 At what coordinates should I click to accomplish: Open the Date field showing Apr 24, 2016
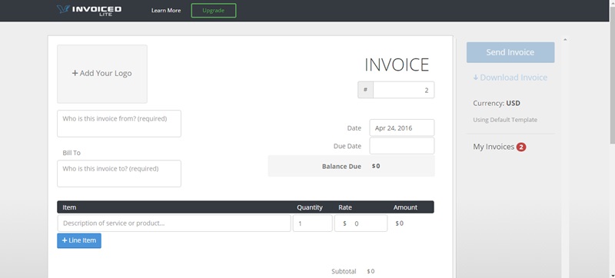coord(401,128)
